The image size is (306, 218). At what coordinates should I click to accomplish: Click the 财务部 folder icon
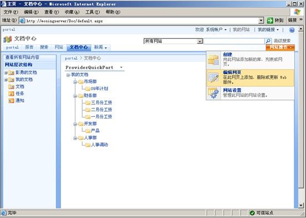click(x=81, y=96)
